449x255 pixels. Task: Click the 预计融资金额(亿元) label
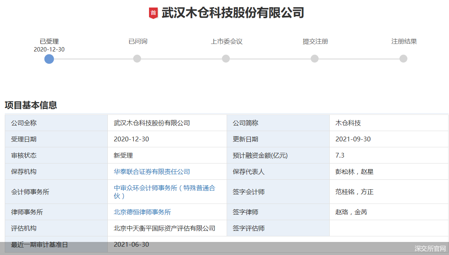coord(260,155)
